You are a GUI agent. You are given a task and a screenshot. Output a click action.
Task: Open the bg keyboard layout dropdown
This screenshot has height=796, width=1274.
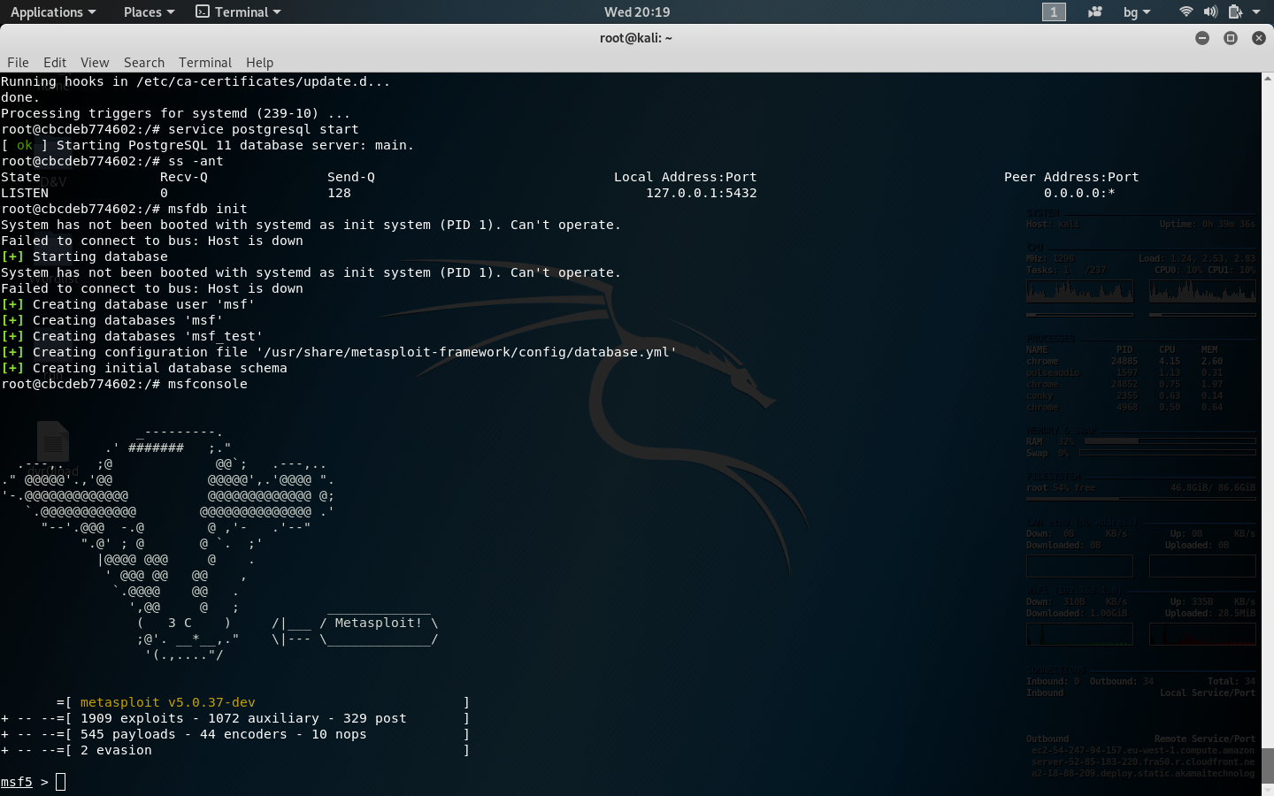(x=1137, y=12)
